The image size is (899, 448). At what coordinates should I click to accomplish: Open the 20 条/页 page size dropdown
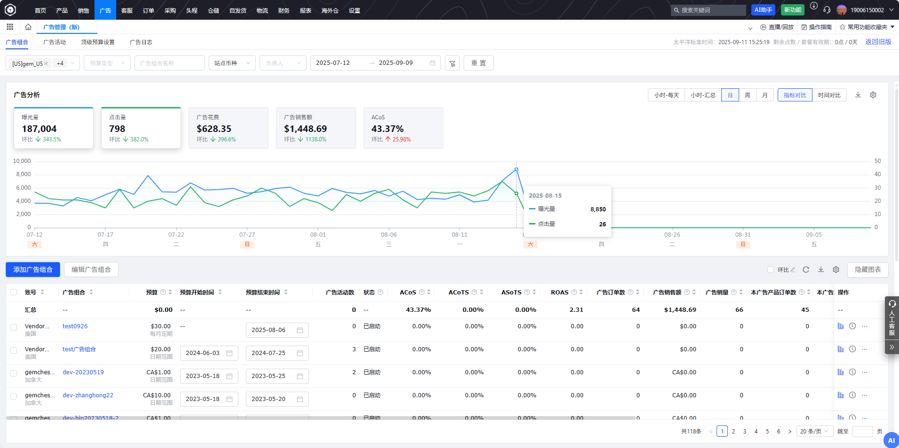coord(814,431)
